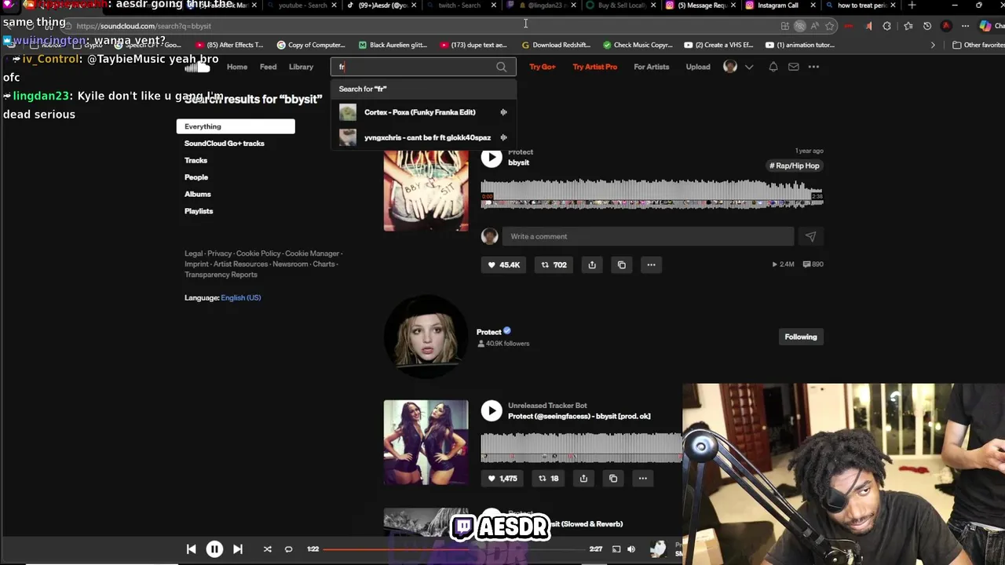
Task: Click the bbysit waveform to seek
Action: [652, 194]
